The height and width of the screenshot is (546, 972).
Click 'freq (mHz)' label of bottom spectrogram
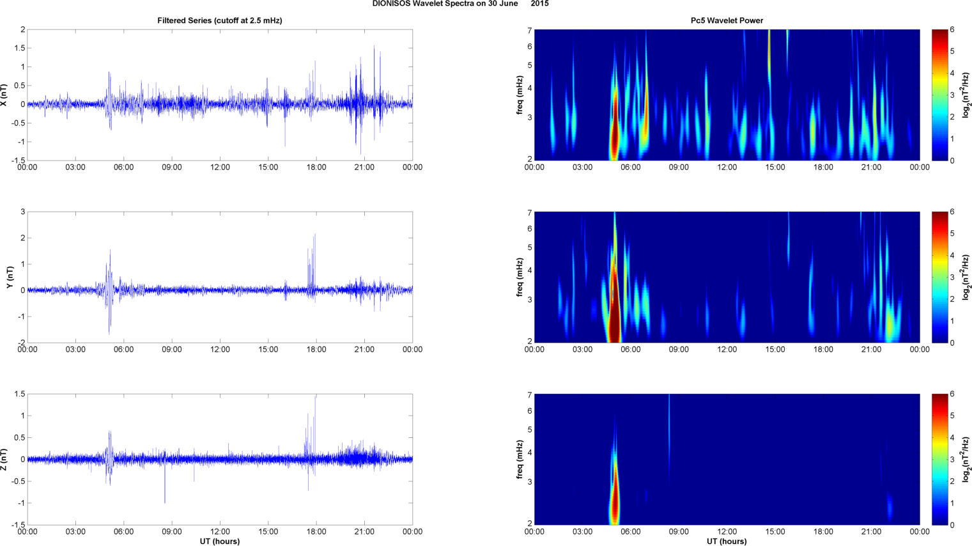pos(520,460)
